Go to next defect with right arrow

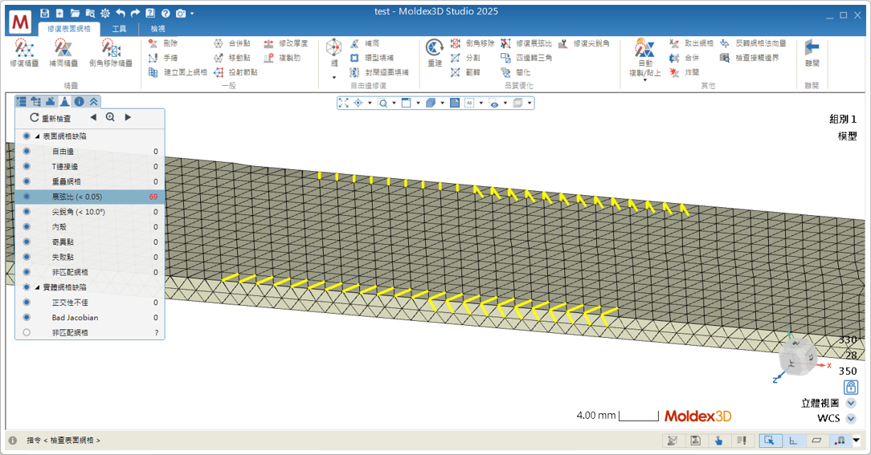tap(128, 117)
